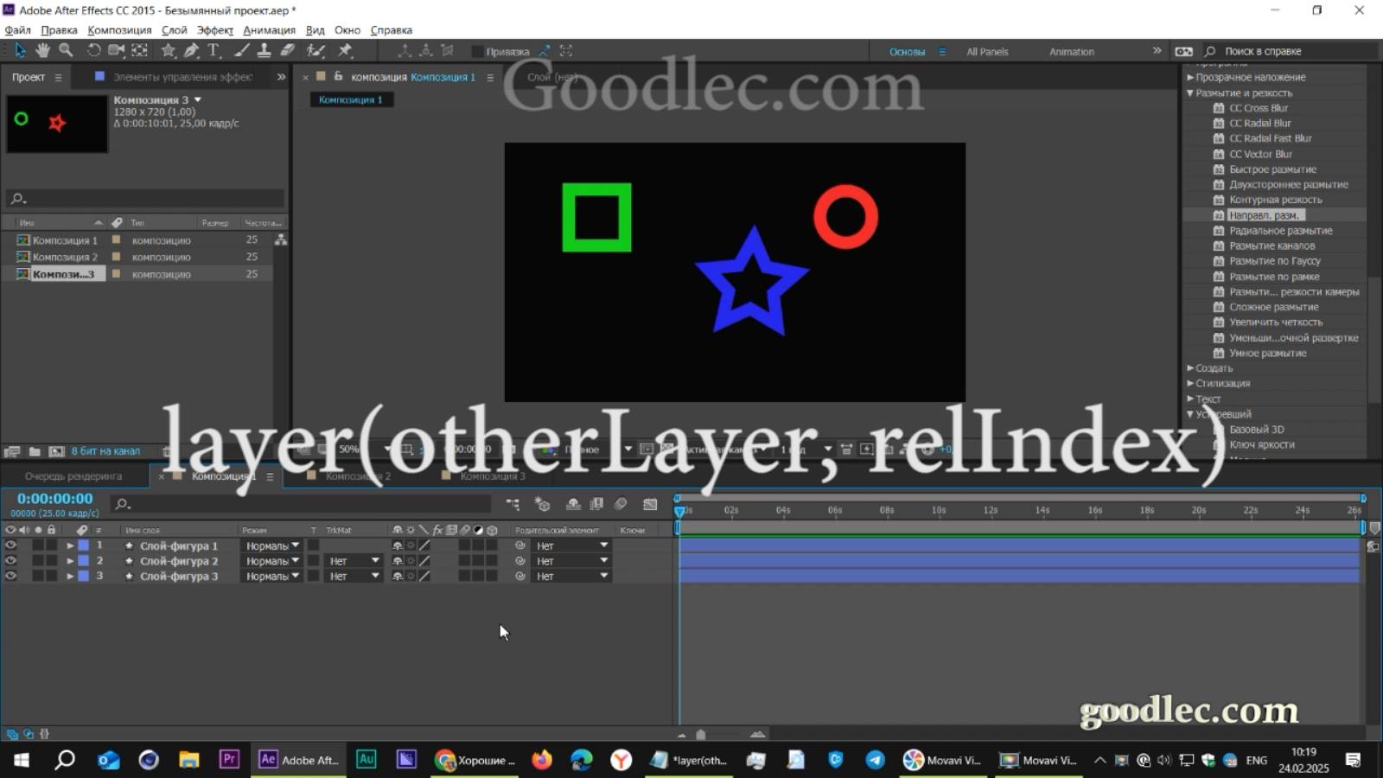The height and width of the screenshot is (778, 1383).
Task: Open blending mode dropdown for Слой-фигура 1
Action: [271, 545]
